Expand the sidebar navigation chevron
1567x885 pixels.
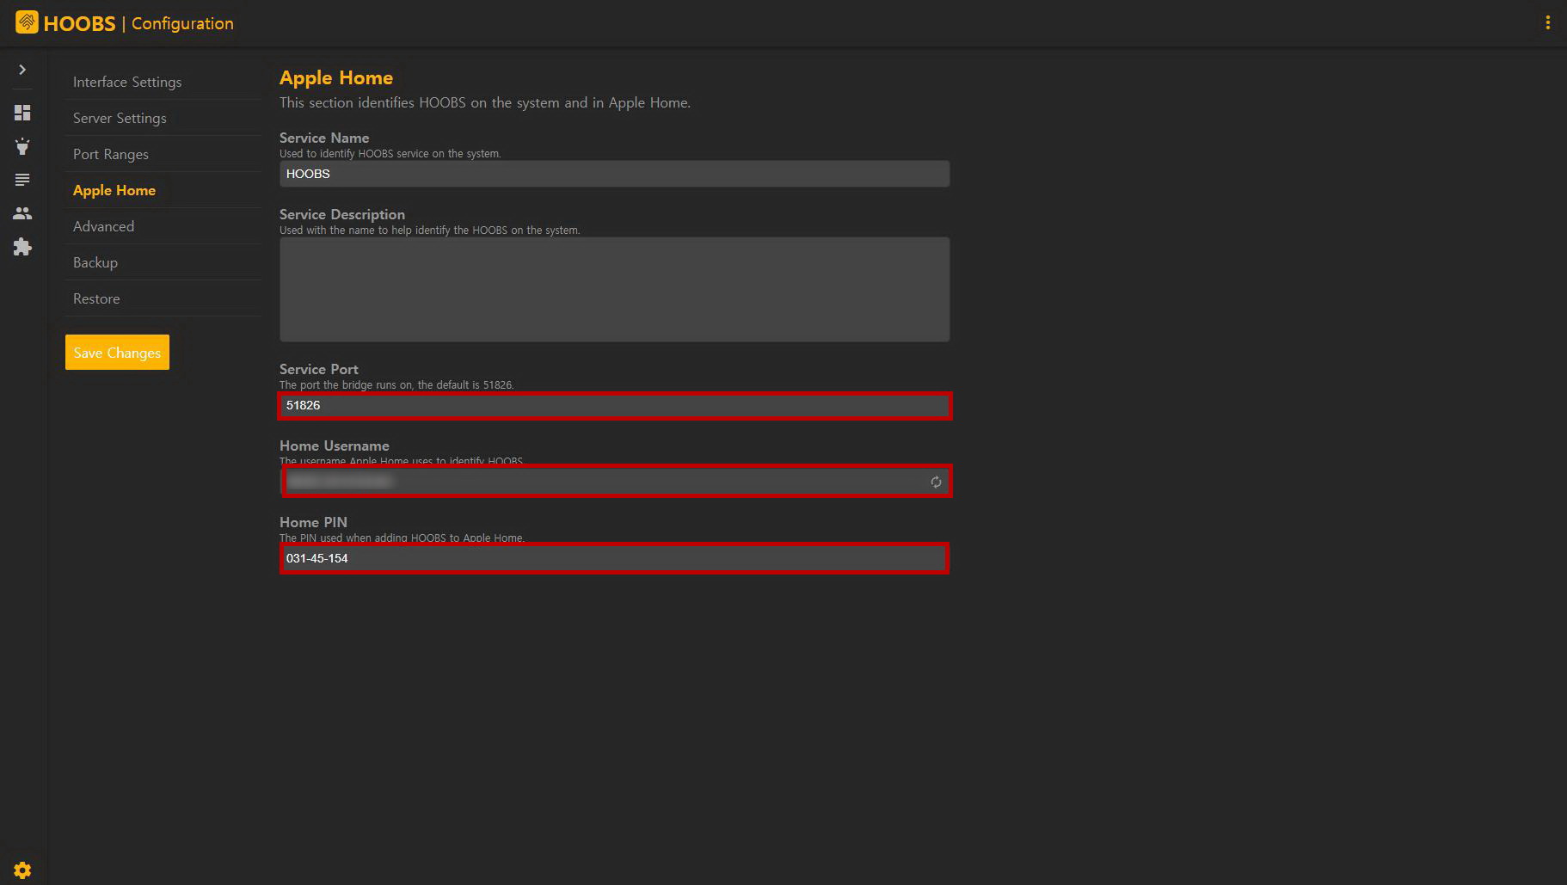point(22,70)
